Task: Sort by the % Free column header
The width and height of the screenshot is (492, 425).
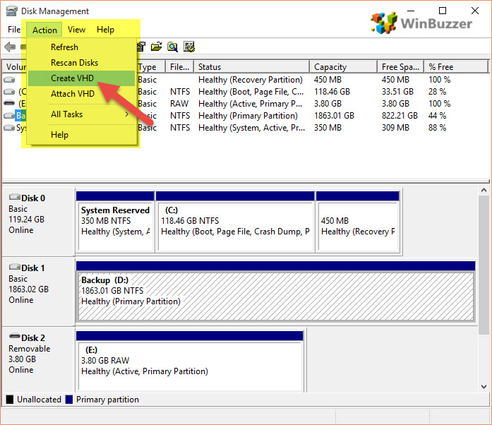Action: click(456, 66)
